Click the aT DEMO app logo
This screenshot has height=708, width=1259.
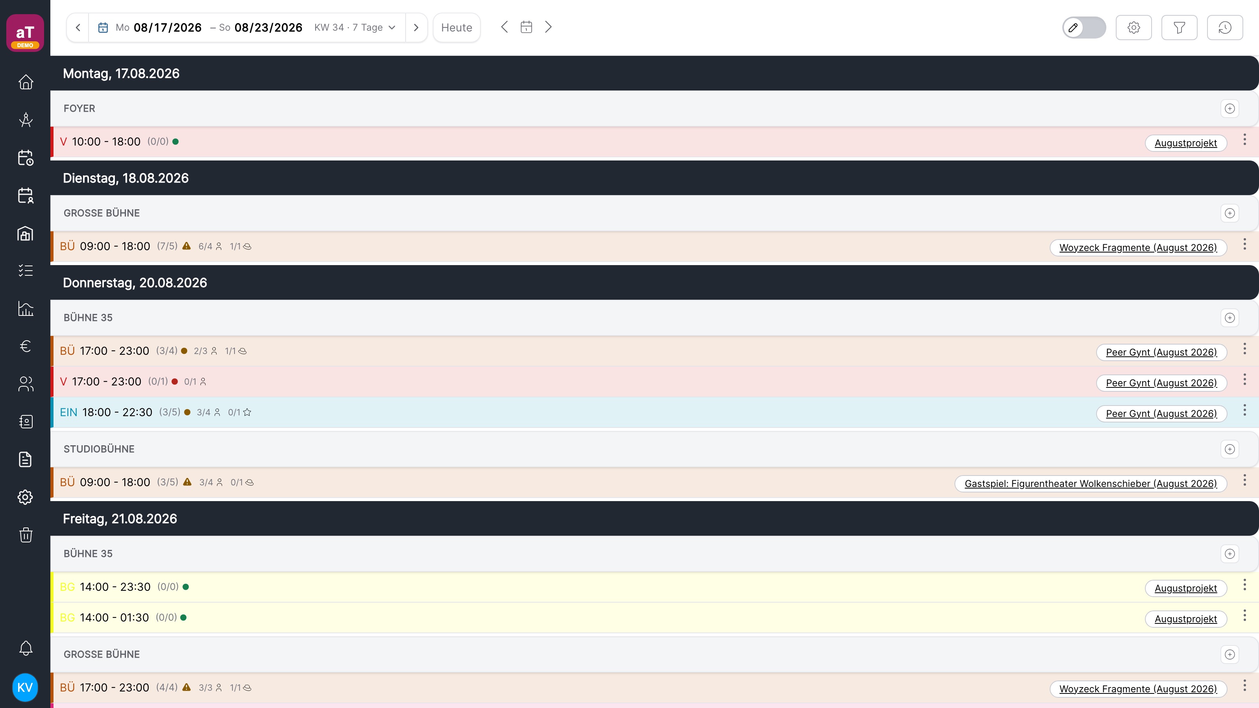click(25, 33)
